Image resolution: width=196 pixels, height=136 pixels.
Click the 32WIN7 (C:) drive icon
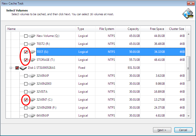(32, 100)
